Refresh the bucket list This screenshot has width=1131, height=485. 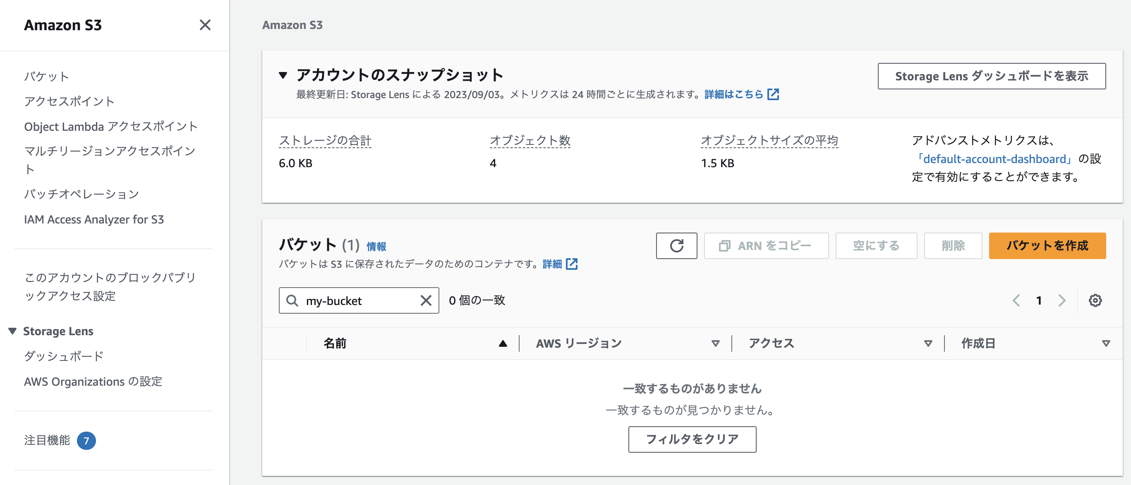[x=676, y=245]
